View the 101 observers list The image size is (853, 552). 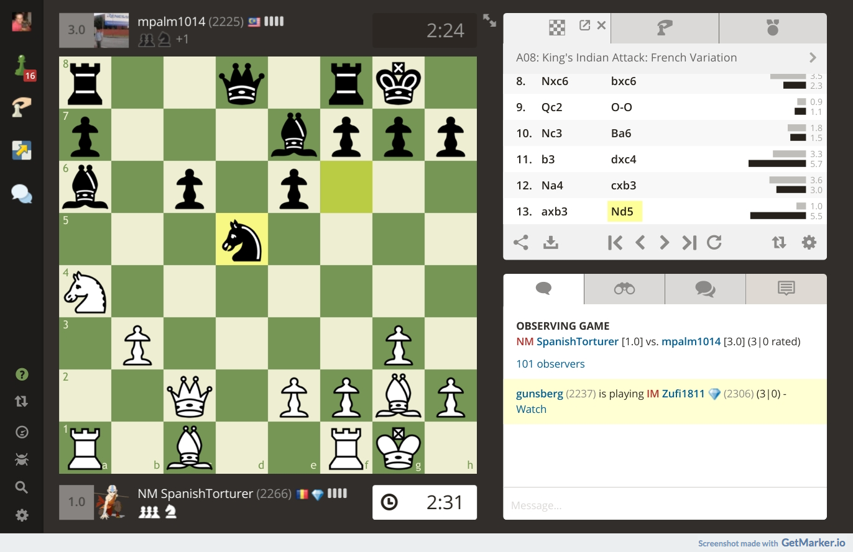tap(550, 364)
